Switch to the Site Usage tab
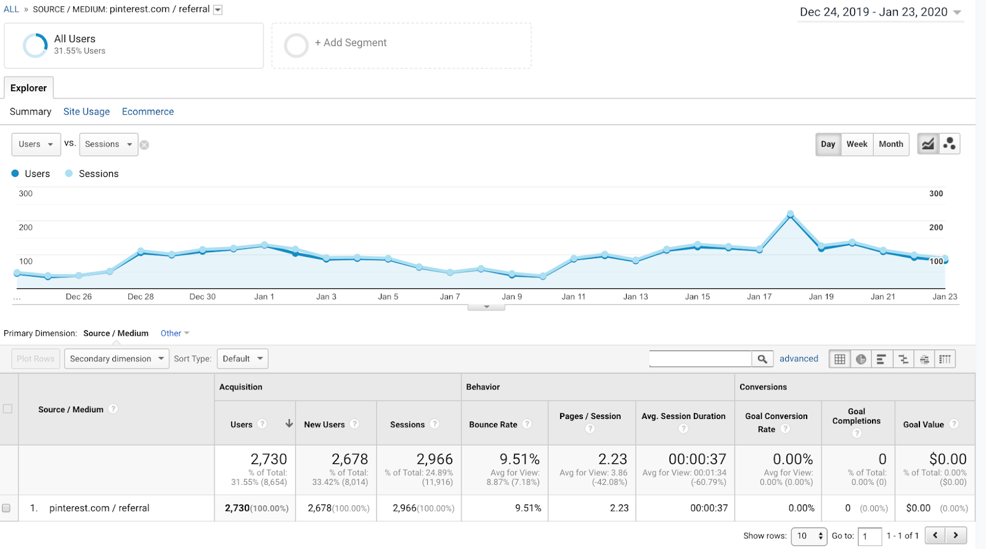The width and height of the screenshot is (986, 549). pos(86,112)
